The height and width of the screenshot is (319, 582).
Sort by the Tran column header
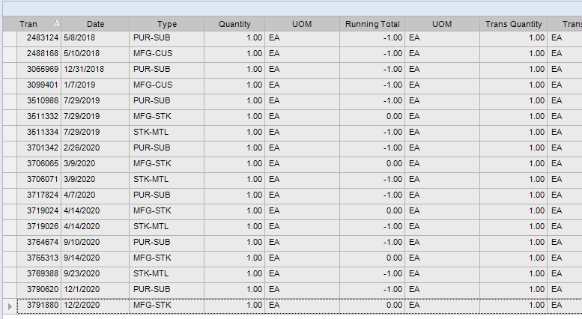pos(32,24)
